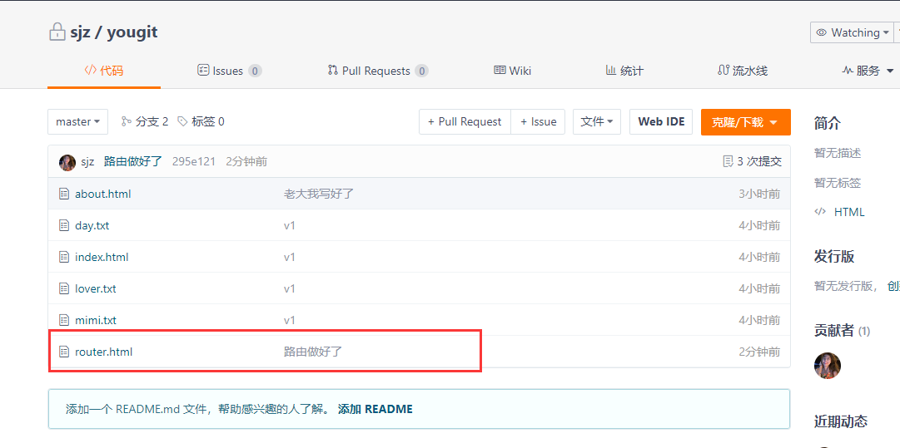Viewport: 900px width, 448px height.
Task: Open the lover.txt file
Action: click(95, 288)
